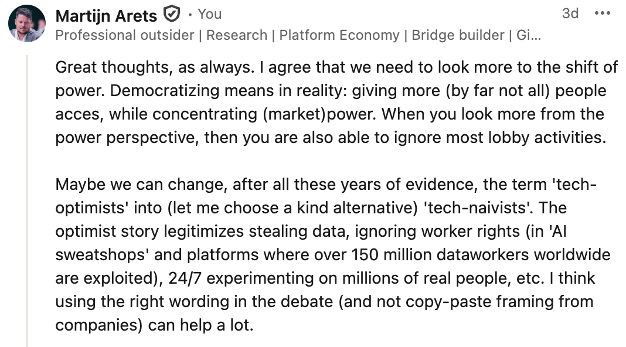Click the sentence starting Great thoughts
Image resolution: width=626 pixels, height=347 pixels.
click(155, 67)
